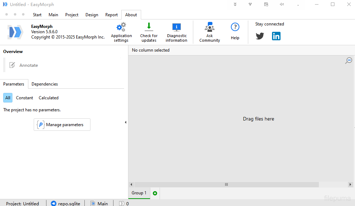Click the Help question mark icon

click(235, 27)
